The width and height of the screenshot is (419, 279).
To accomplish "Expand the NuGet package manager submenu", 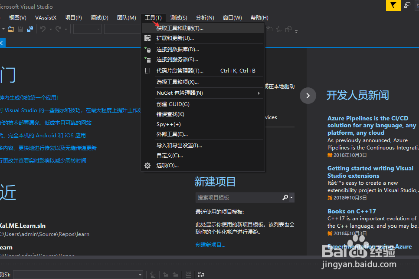I will [x=259, y=93].
